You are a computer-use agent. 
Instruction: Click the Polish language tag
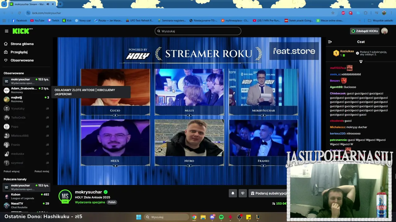click(112, 202)
